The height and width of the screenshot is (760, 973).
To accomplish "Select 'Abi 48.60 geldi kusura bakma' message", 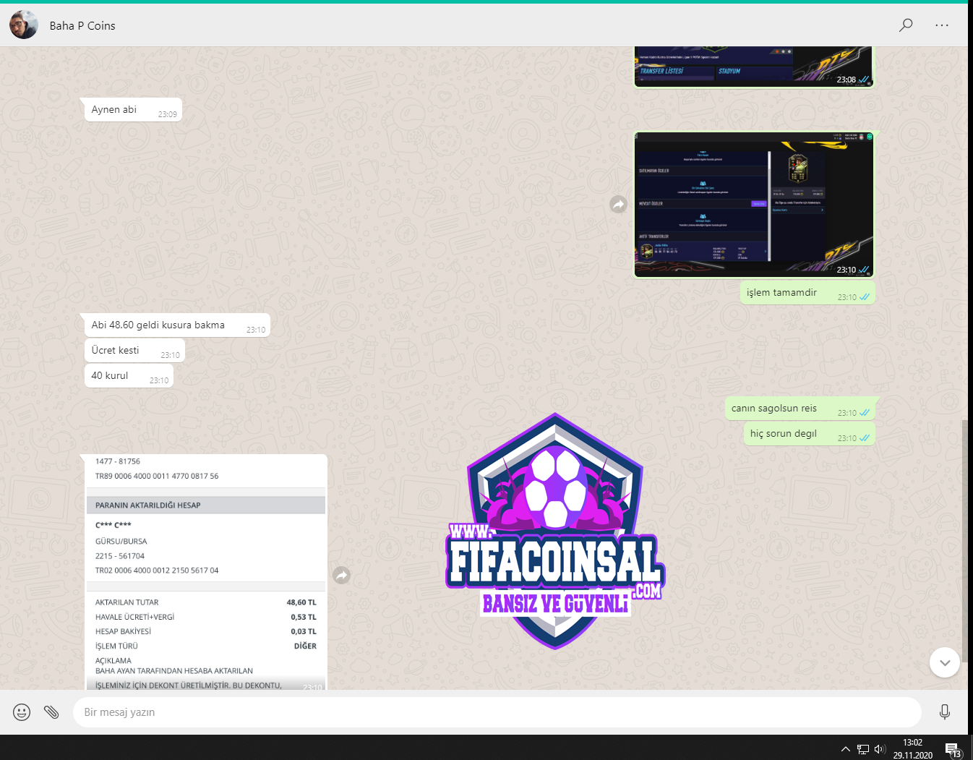I will tap(177, 325).
